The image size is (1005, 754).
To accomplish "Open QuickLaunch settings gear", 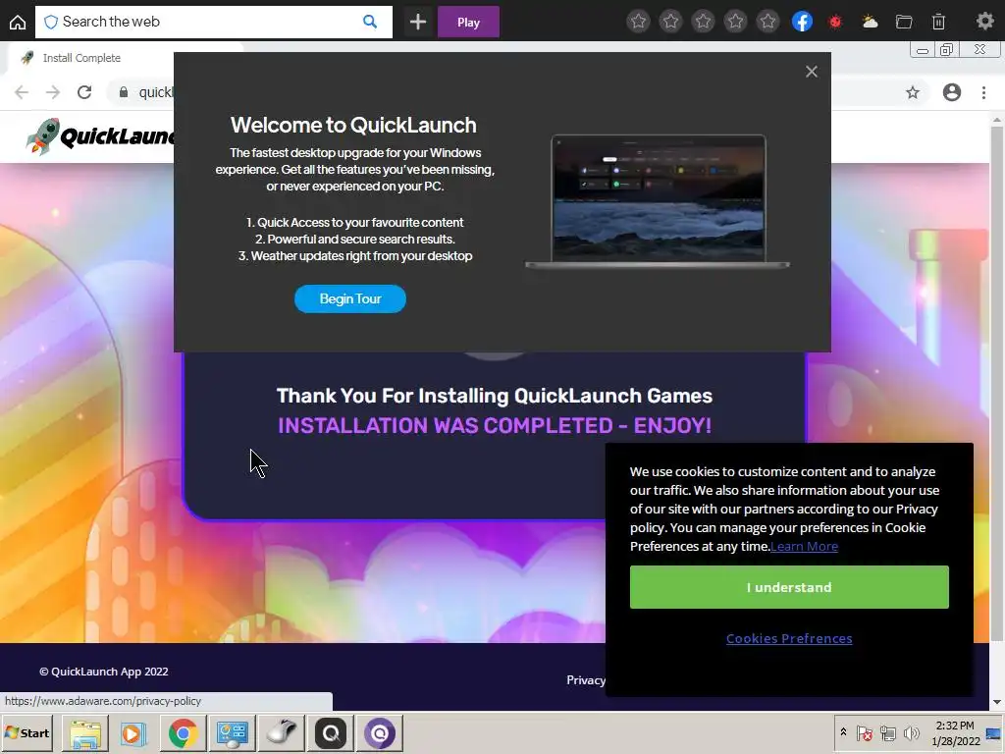I will (x=984, y=22).
